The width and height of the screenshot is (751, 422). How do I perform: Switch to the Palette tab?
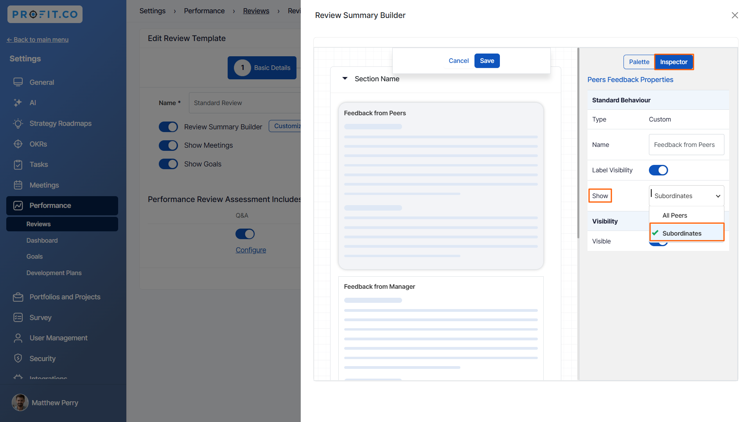pyautogui.click(x=639, y=62)
